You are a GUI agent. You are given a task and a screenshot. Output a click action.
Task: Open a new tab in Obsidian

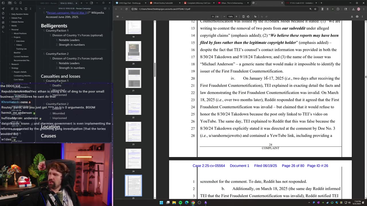pyautogui.click(x=81, y=3)
